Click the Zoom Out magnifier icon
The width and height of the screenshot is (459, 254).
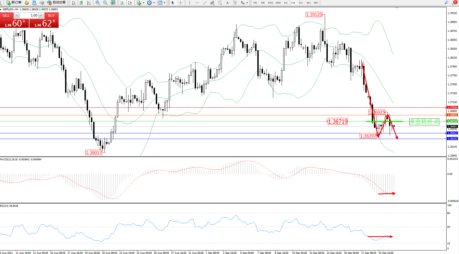[x=105, y=3]
